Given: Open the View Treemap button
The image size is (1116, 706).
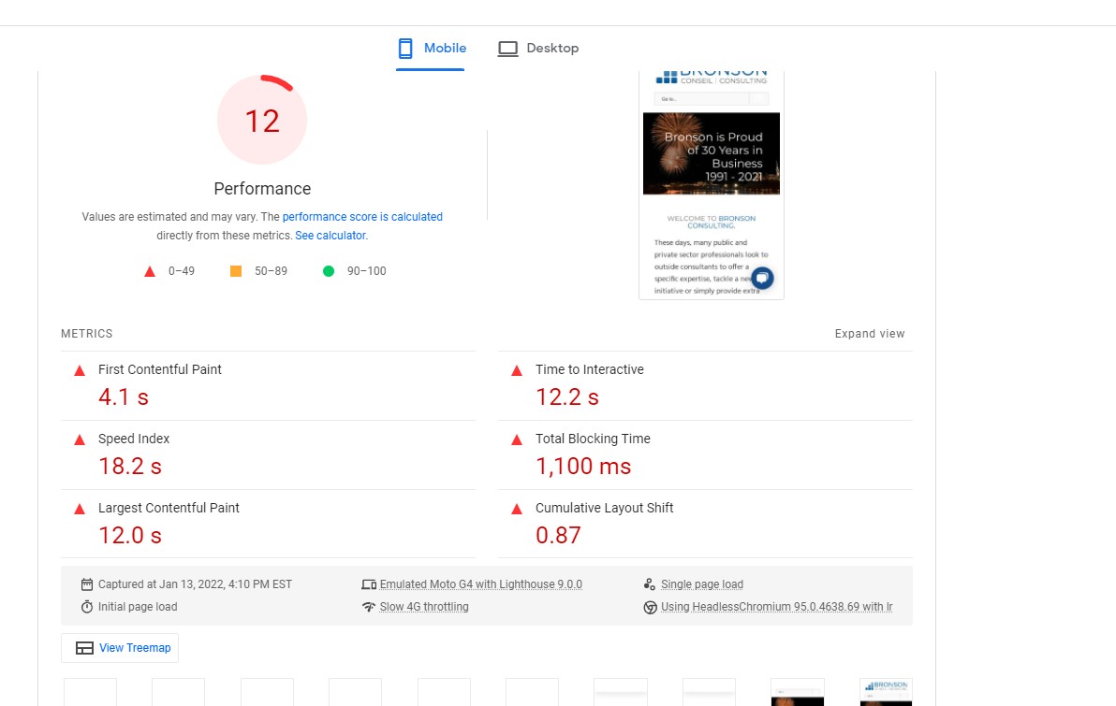Looking at the screenshot, I should tap(120, 648).
